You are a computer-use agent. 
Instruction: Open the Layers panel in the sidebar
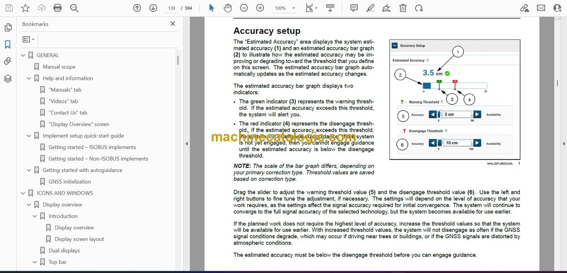pos(8,78)
